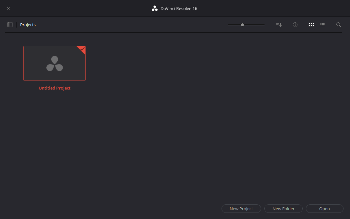Adjust the thumbnail size slider
This screenshot has height=219, width=350.
[x=242, y=25]
